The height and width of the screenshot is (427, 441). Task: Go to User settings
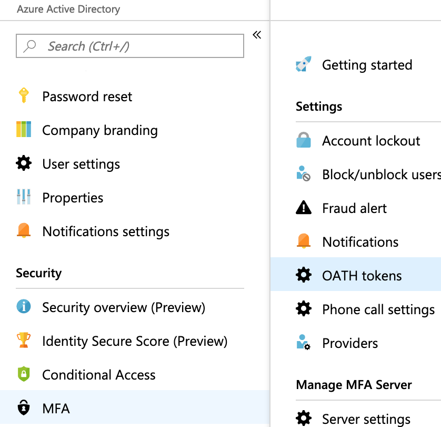tap(81, 164)
